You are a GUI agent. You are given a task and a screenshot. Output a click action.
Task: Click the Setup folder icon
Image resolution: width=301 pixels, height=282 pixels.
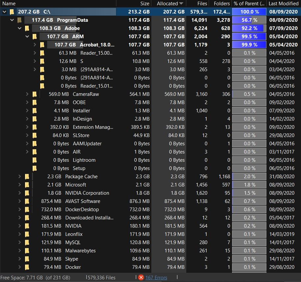click(x=35, y=168)
